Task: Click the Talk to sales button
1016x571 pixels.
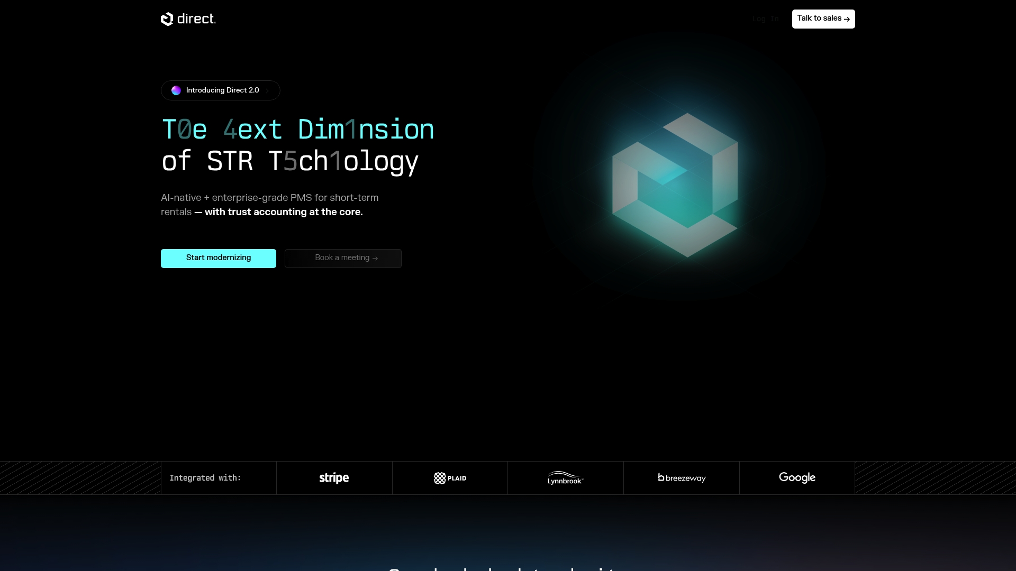Action: pyautogui.click(x=823, y=19)
